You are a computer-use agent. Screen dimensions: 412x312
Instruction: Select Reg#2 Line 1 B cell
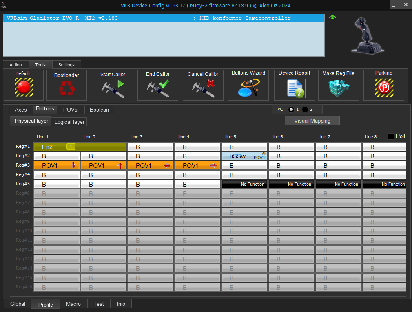click(x=57, y=156)
